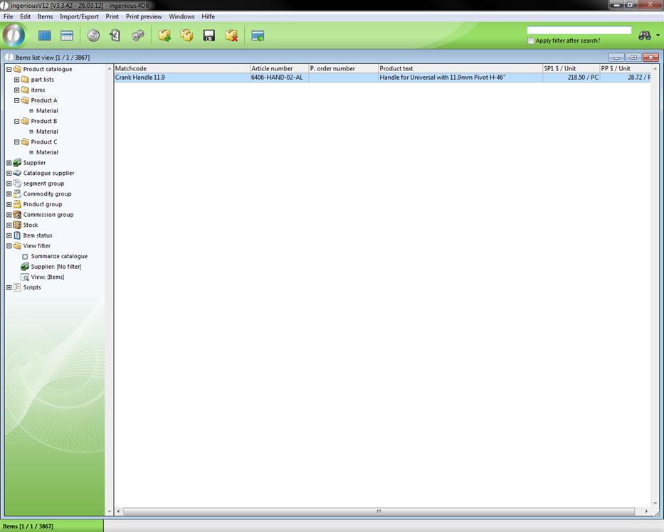Click the binoculars search icon
This screenshot has width=664, height=532.
[x=645, y=36]
